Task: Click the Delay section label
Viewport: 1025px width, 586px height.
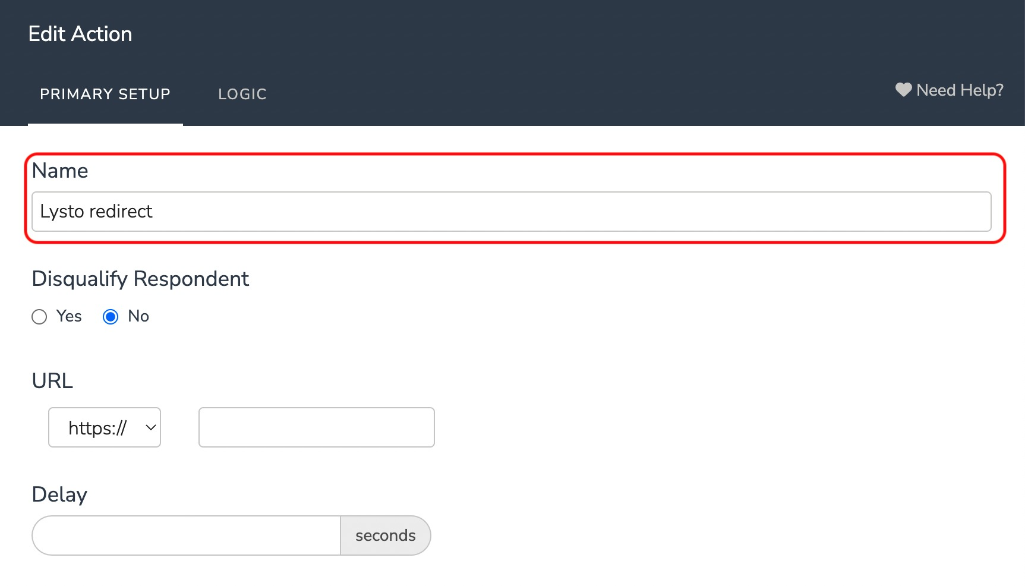Action: [59, 494]
